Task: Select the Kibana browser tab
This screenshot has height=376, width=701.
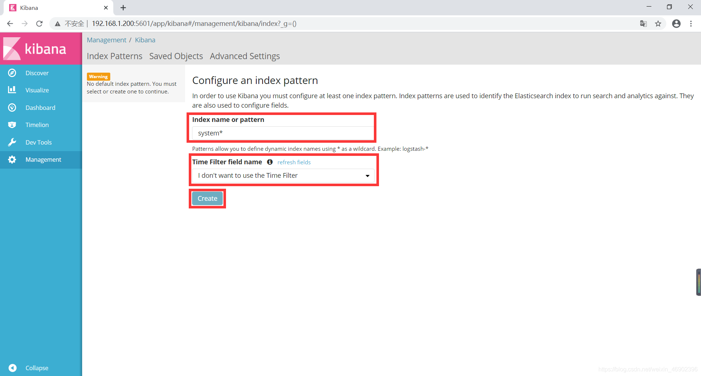Action: point(58,8)
